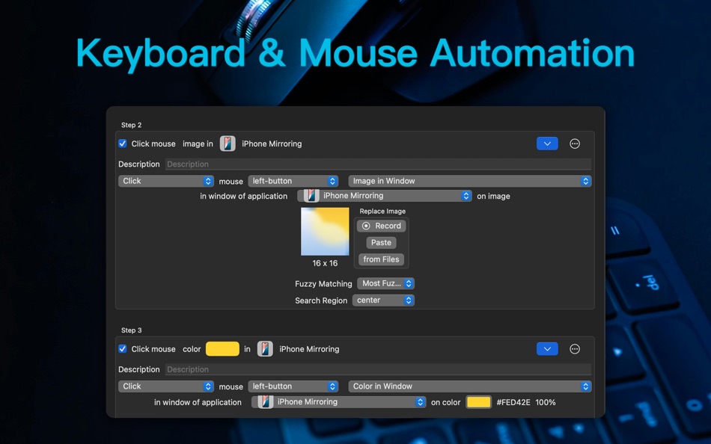The image size is (711, 444).
Task: Click the Paste image button
Action: coord(382,242)
